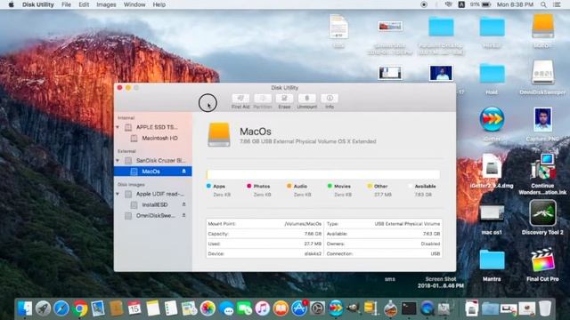The width and height of the screenshot is (570, 320).
Task: Open Launchpad from the Dock
Action: pyautogui.click(x=43, y=308)
